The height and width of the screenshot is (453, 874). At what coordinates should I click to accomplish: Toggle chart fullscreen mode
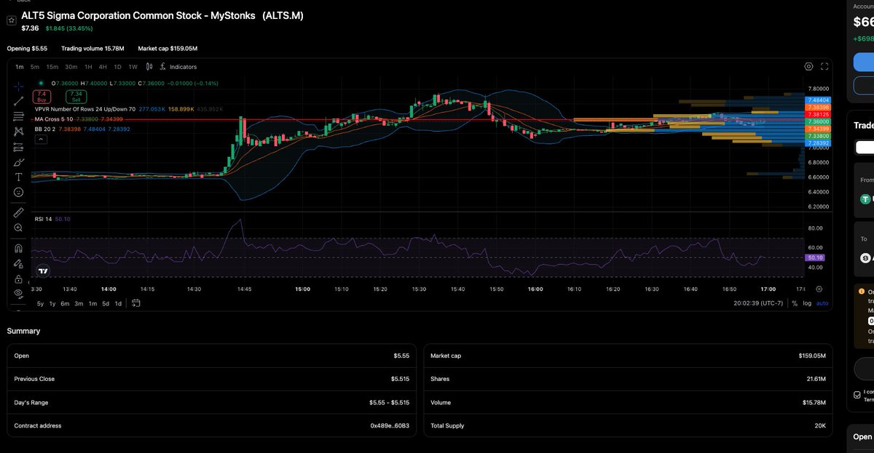[824, 66]
